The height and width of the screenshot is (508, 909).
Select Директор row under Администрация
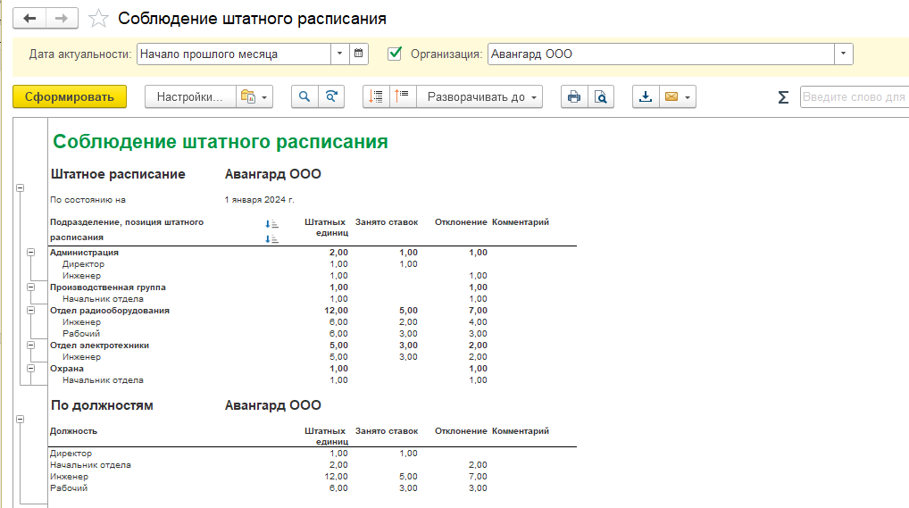coord(83,264)
